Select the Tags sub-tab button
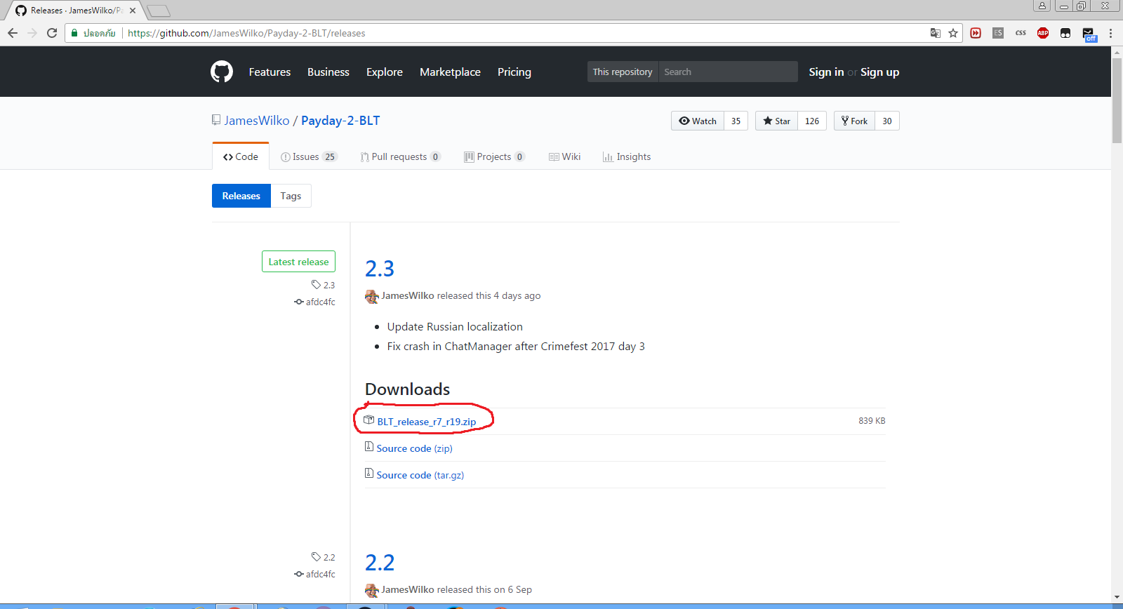The height and width of the screenshot is (609, 1123). 291,196
